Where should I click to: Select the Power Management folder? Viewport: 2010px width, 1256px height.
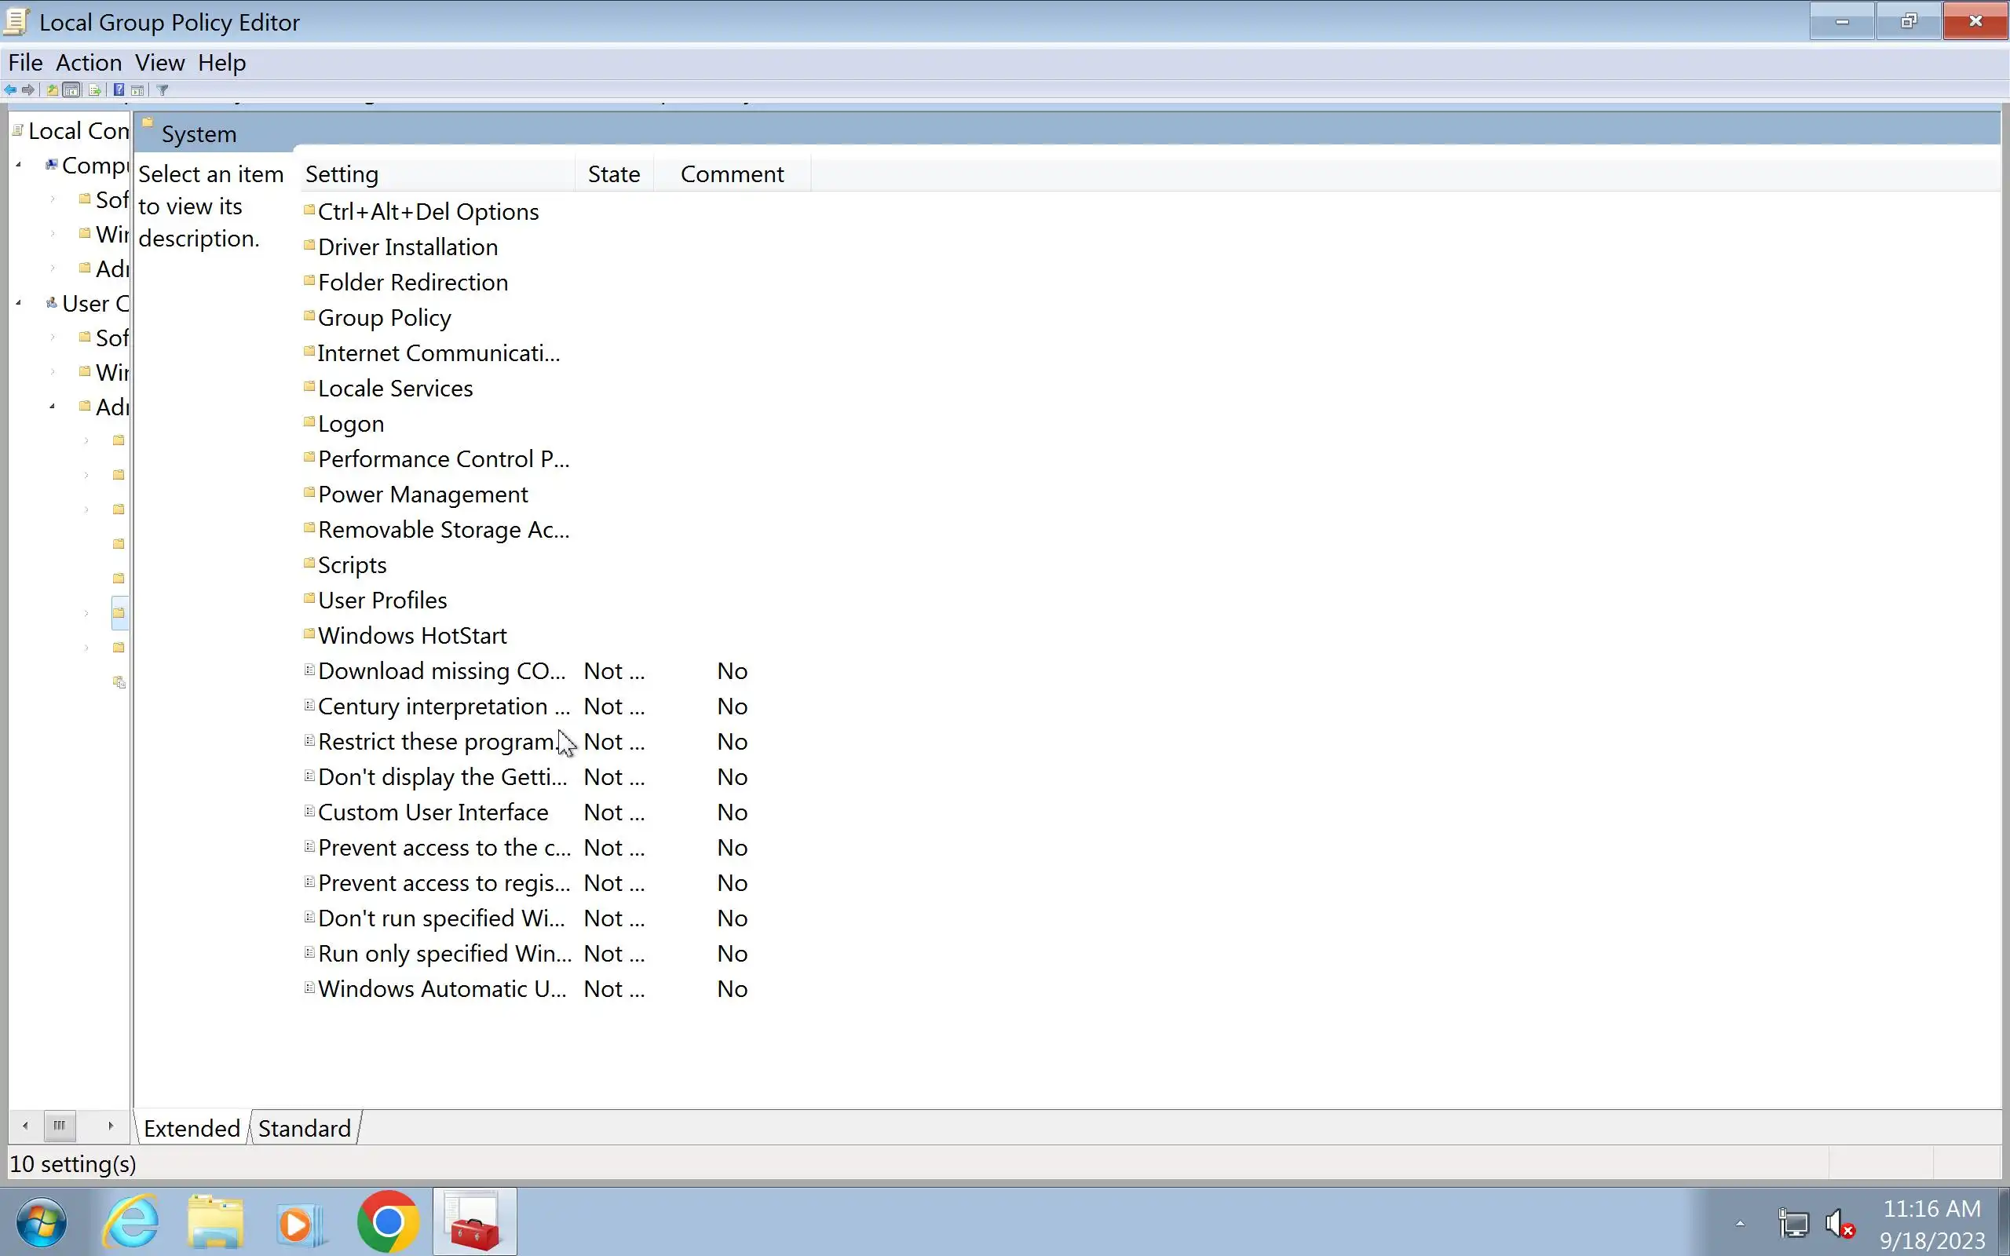[x=422, y=495]
